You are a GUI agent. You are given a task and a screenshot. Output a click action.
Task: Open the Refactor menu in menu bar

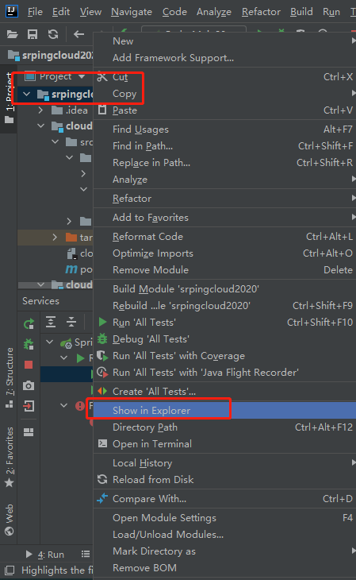[261, 12]
